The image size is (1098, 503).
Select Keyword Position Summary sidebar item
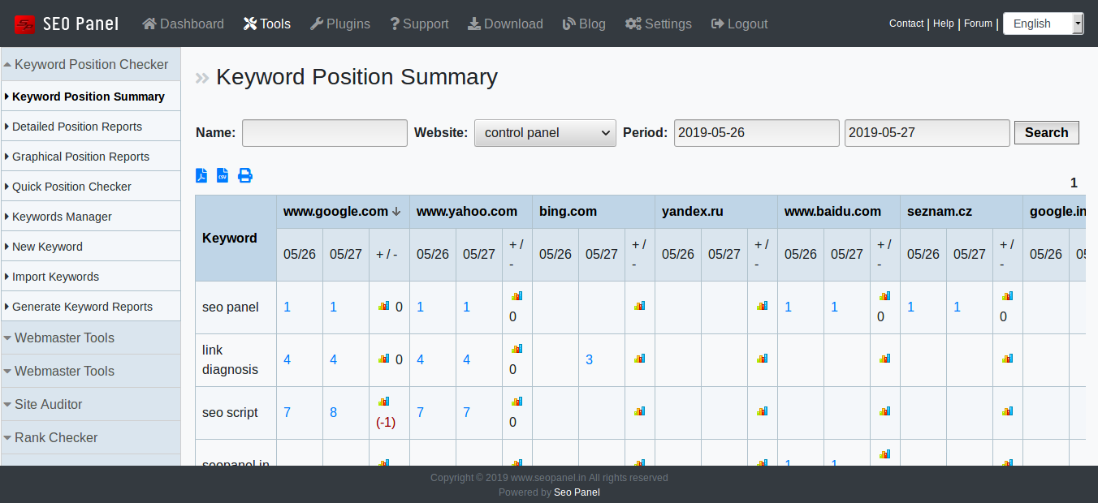tap(90, 97)
